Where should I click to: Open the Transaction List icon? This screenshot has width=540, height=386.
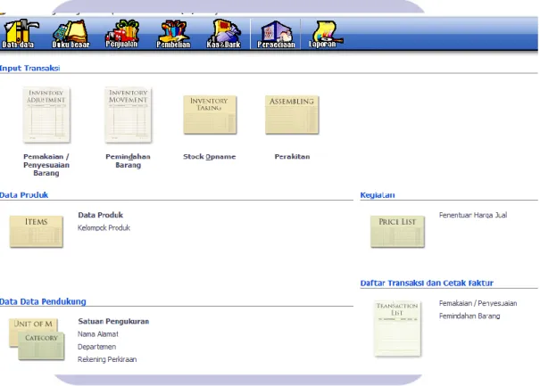(397, 328)
